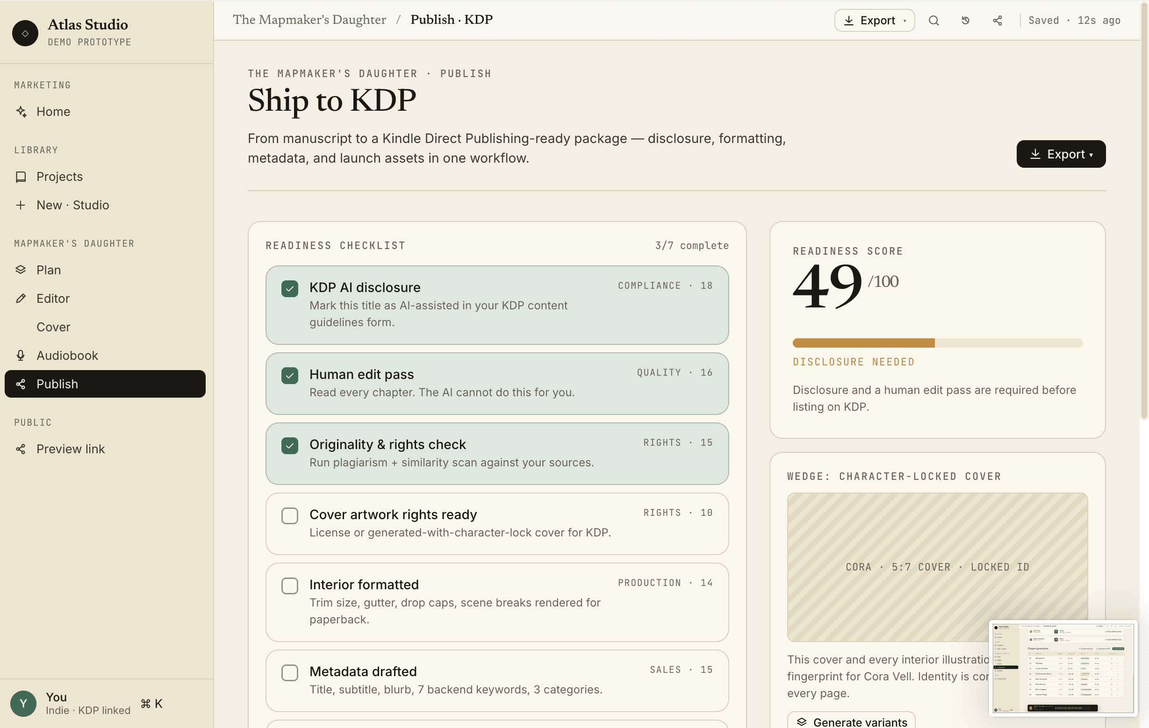Image resolution: width=1149 pixels, height=728 pixels.
Task: Click the share icon in top bar
Action: [997, 21]
